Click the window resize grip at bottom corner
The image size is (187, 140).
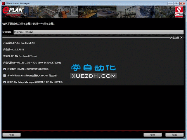tap(185, 137)
